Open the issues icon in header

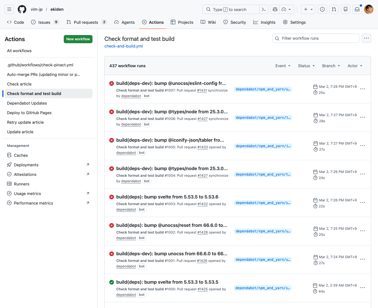(322, 9)
